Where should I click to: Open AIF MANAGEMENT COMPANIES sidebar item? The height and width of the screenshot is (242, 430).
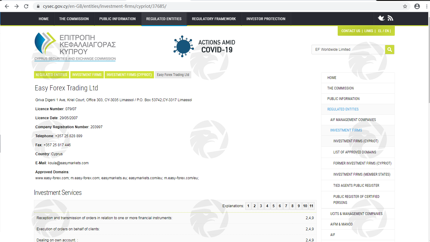tap(358, 120)
